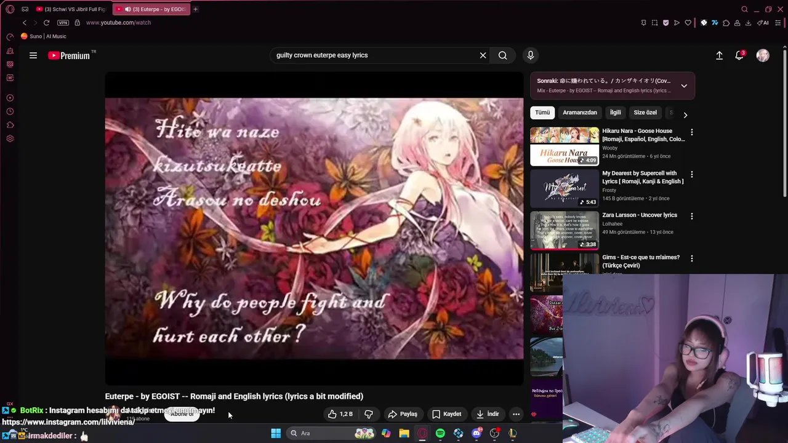This screenshot has width=788, height=443.
Task: Toggle the VPN badge
Action: 63,23
